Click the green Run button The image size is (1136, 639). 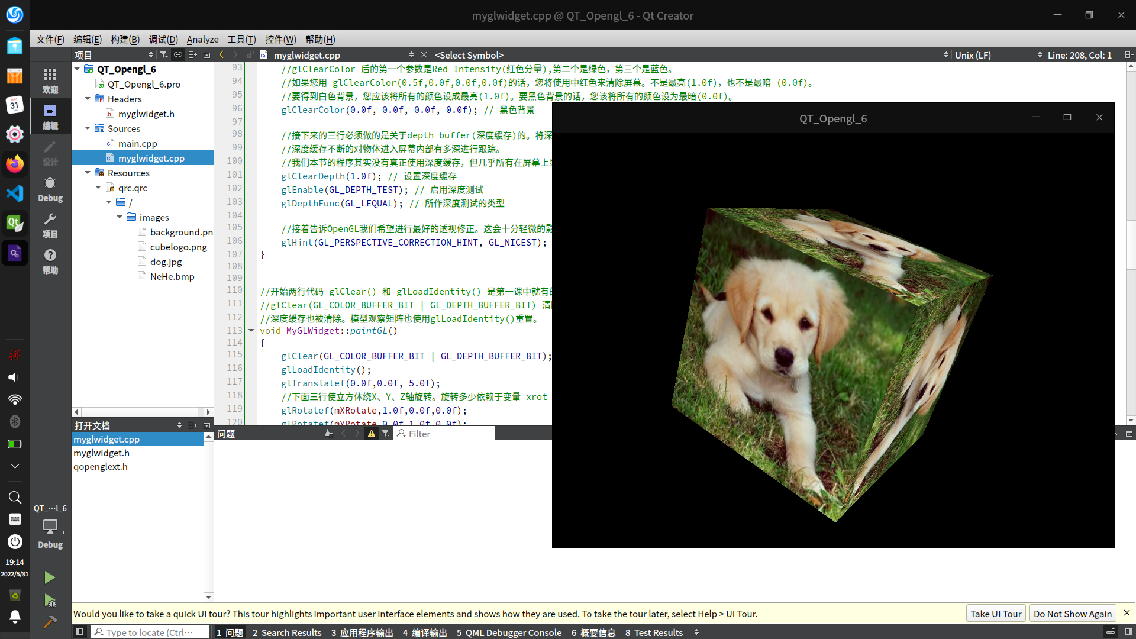pyautogui.click(x=50, y=577)
